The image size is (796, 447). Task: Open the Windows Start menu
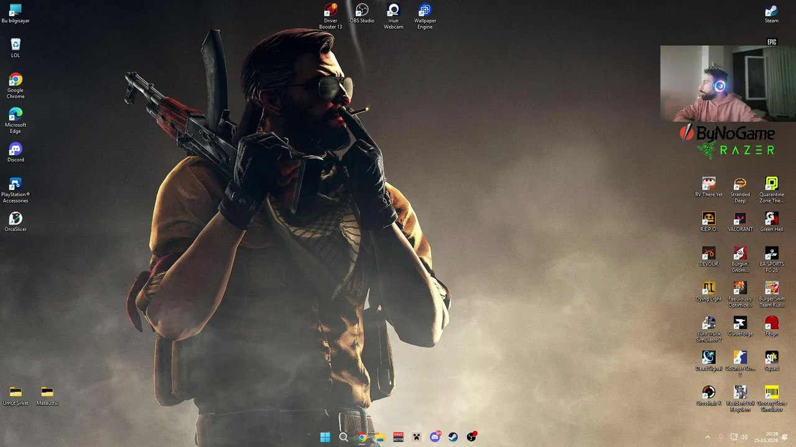[x=325, y=437]
